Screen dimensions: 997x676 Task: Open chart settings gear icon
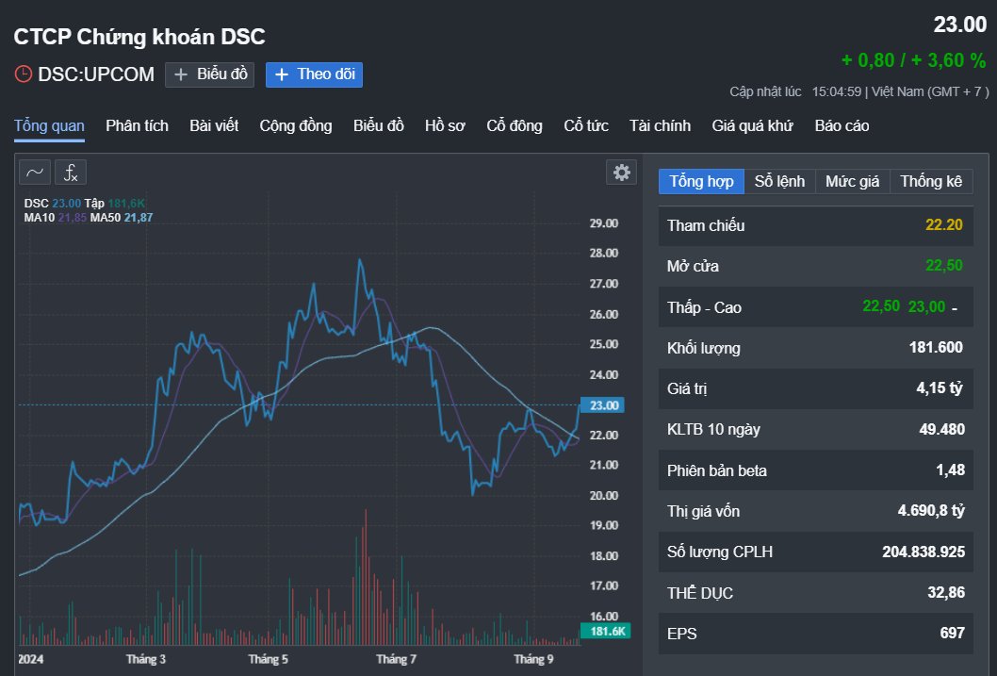[x=621, y=172]
